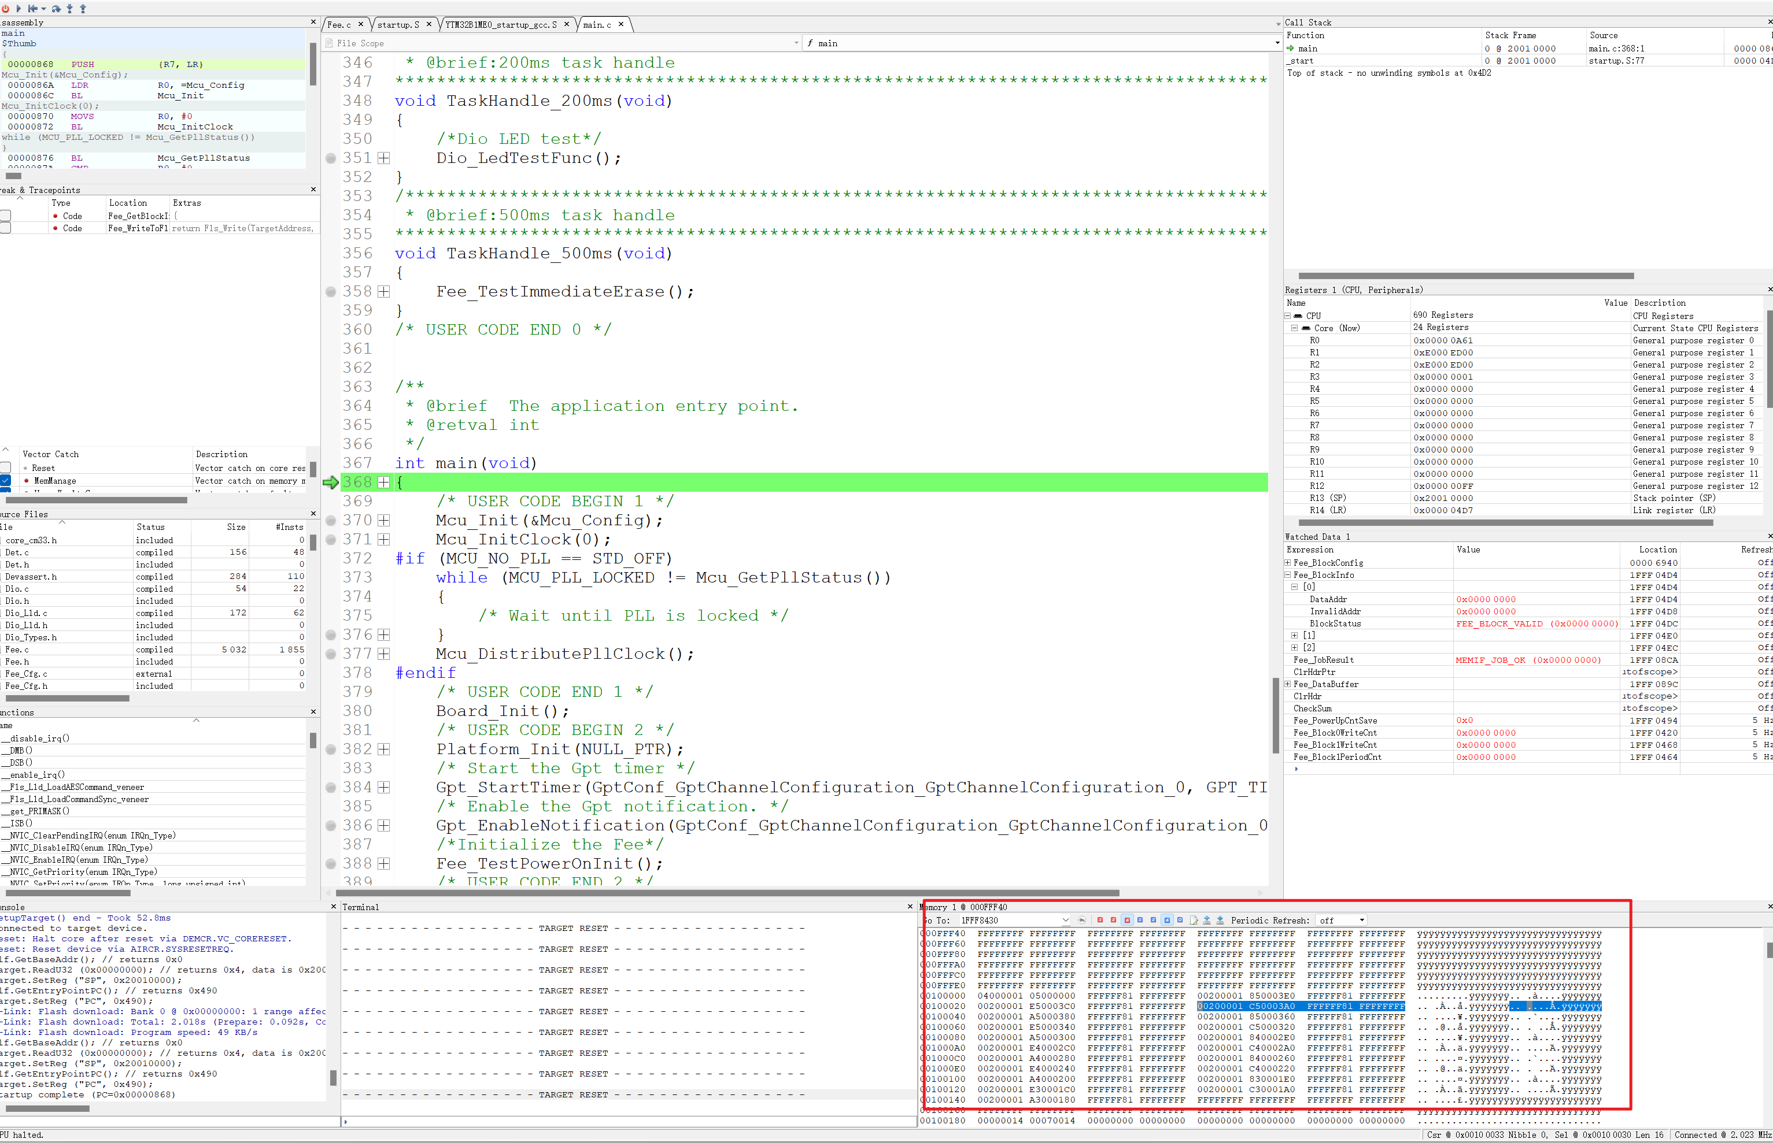Screen dimensions: 1773x1143
Task: Enable the Reset vector catch checkbox
Action: pos(6,468)
